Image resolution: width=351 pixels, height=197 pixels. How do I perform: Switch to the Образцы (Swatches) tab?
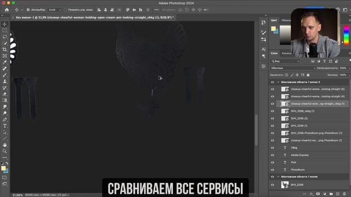(x=286, y=20)
